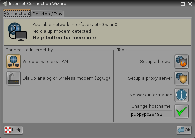This screenshot has width=195, height=138.
Task: Click the globe and monitor connection icon
Action: (17, 32)
